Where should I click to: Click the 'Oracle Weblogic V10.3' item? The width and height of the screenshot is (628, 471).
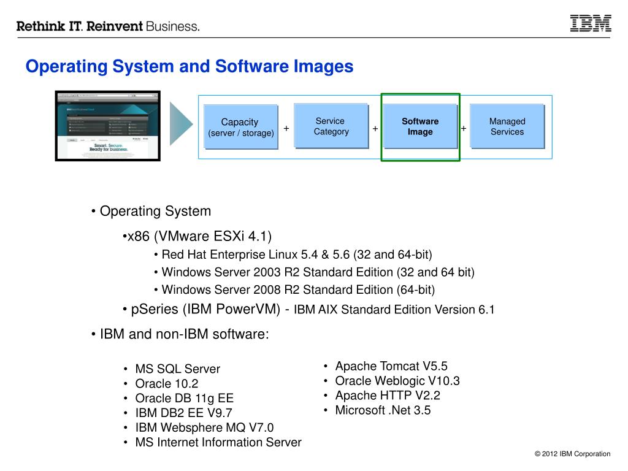point(397,381)
